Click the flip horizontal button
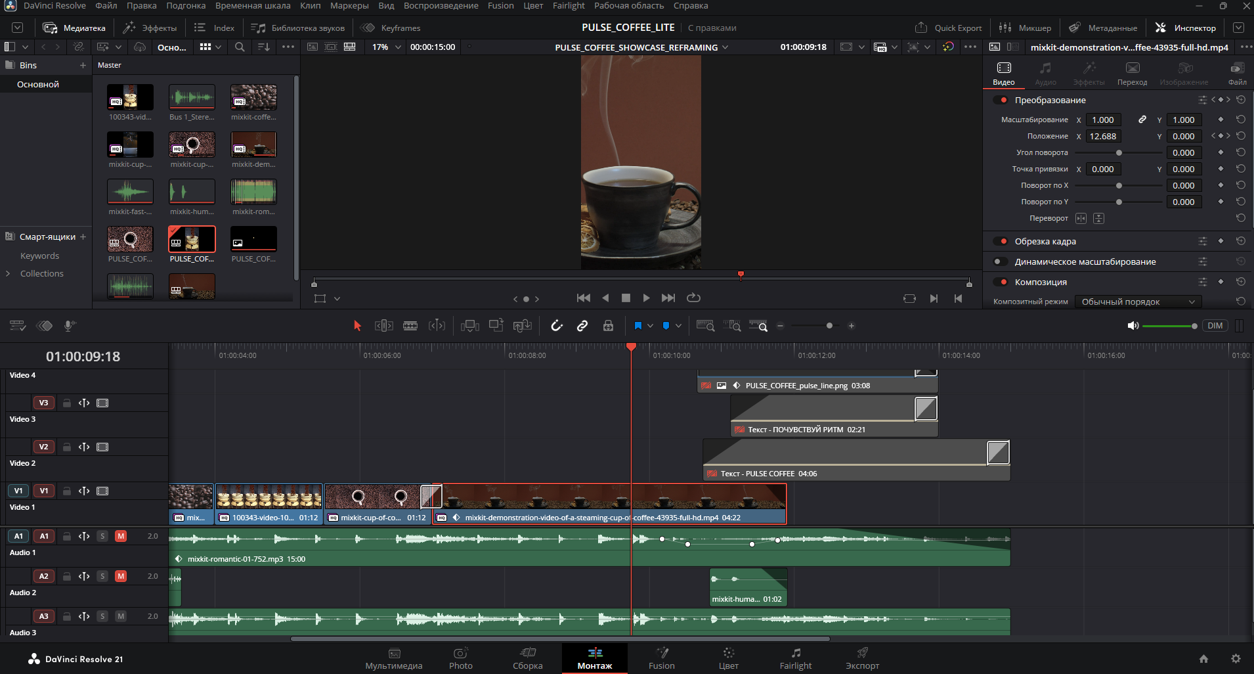Screen dimensions: 1254x674 [x=1081, y=218]
